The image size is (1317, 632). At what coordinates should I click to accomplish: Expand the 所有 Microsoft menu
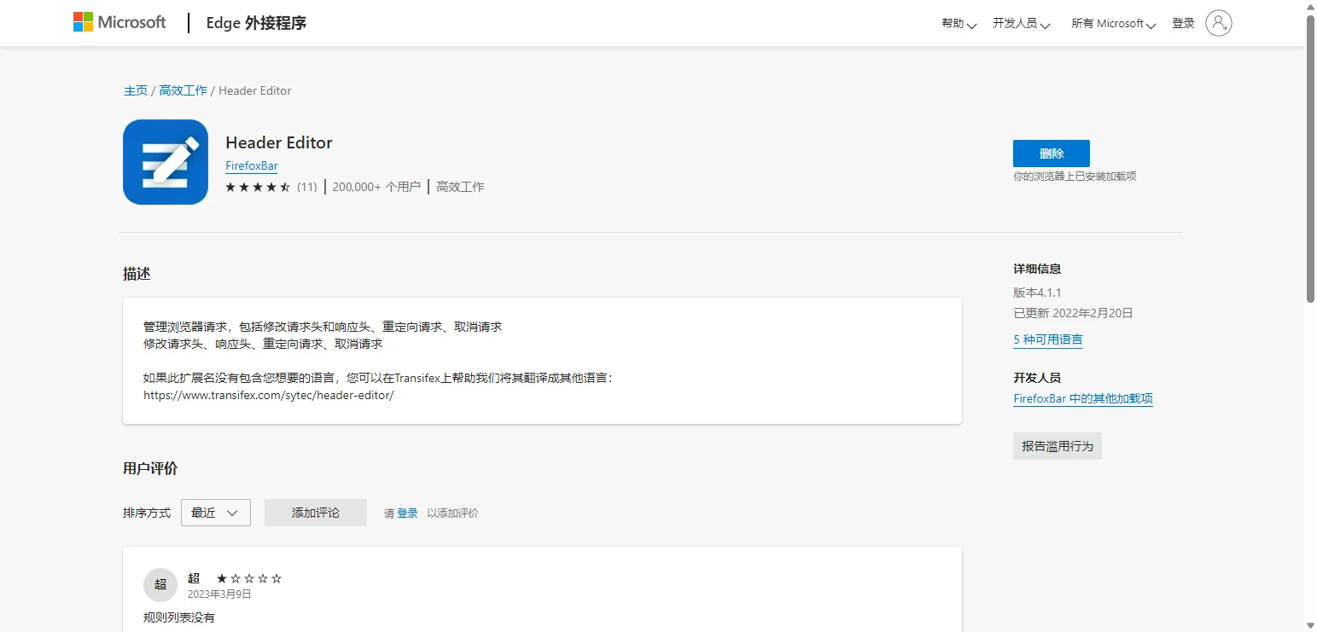[x=1113, y=24]
